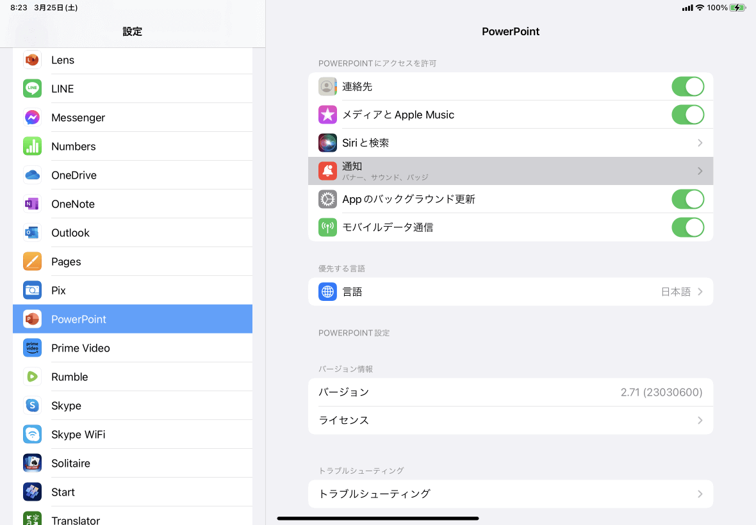This screenshot has height=525, width=756.
Task: Open Siri と検索 row chevron
Action: tap(700, 143)
